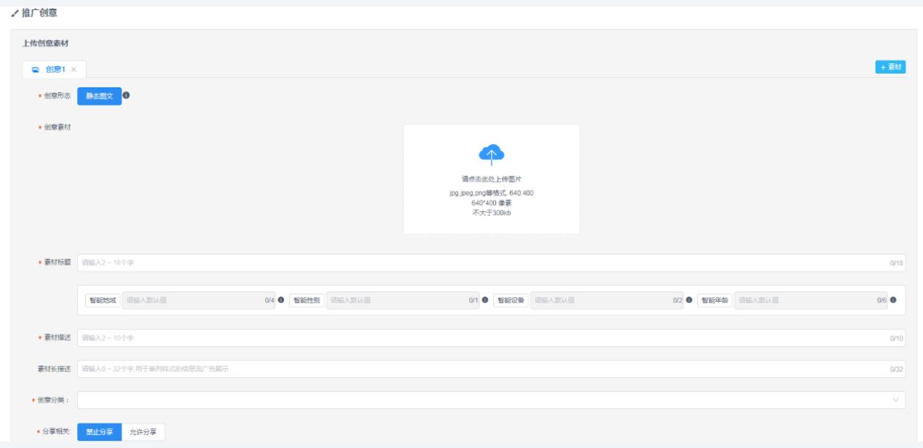Click 请点击此处上传图片 upload text
This screenshot has height=448, width=923.
(491, 178)
